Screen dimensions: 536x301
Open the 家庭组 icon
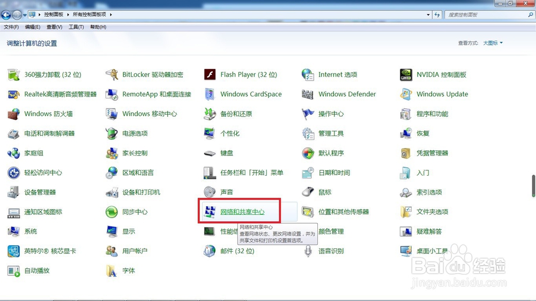[14, 153]
